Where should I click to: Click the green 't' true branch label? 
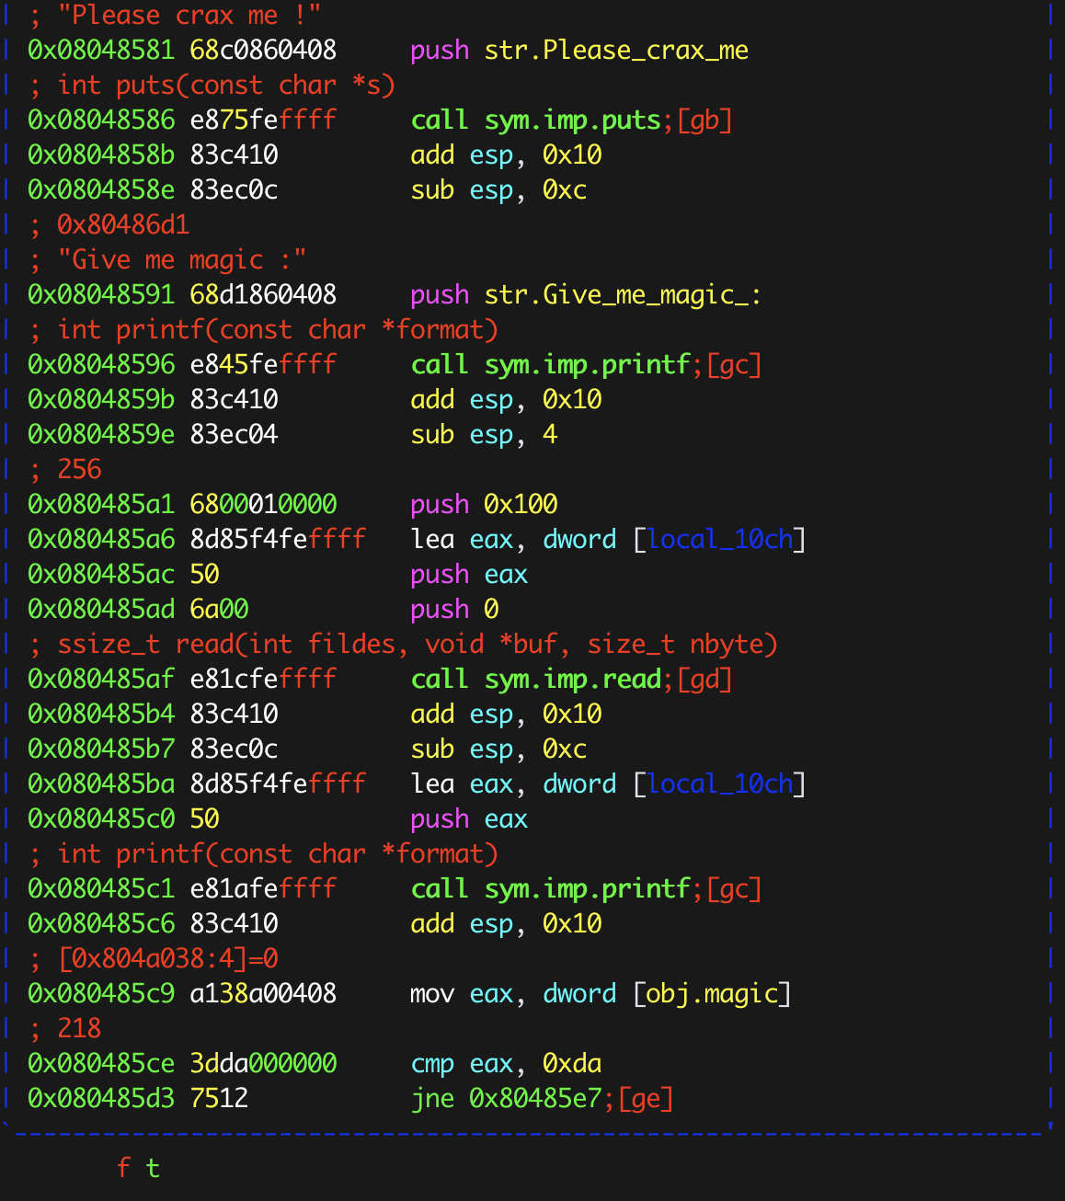153,1168
